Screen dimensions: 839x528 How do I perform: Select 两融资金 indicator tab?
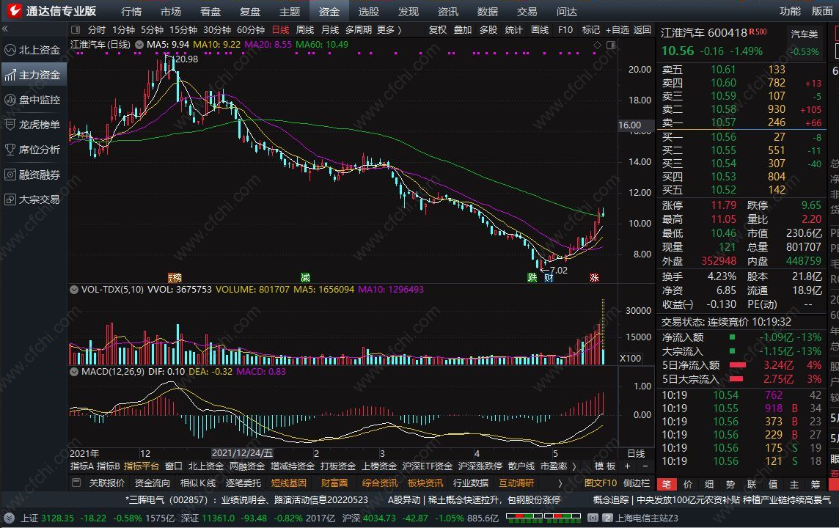[x=247, y=466]
